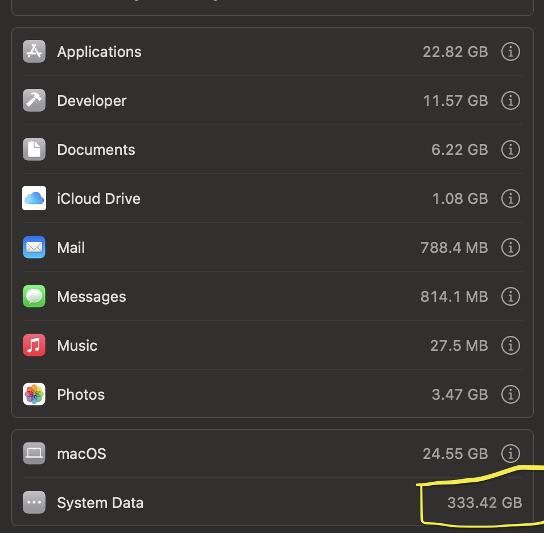Click the Photos flower icon

click(x=34, y=394)
